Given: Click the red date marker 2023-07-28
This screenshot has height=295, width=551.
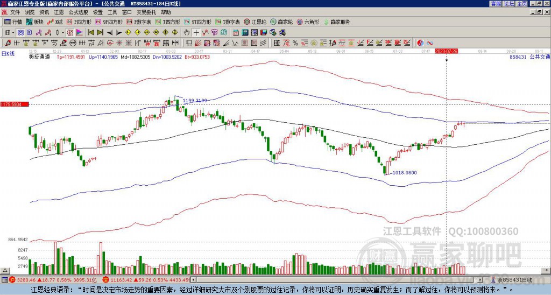Looking at the screenshot, I should point(446,51).
